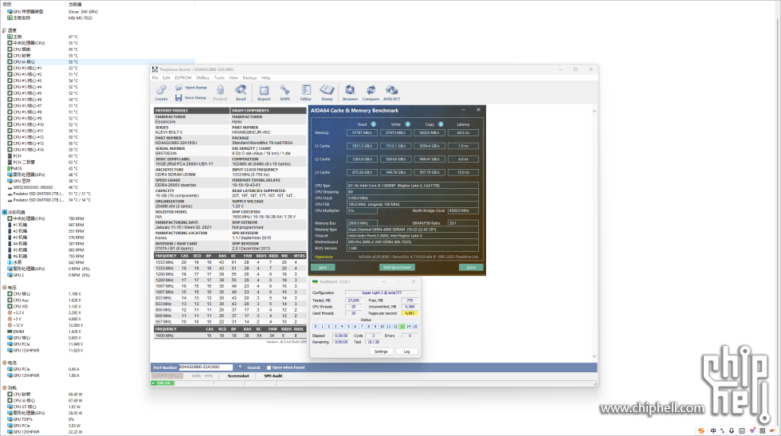Click the Create icon in Thaiphoon Burner
Screen dimensions: 781x436
(161, 92)
